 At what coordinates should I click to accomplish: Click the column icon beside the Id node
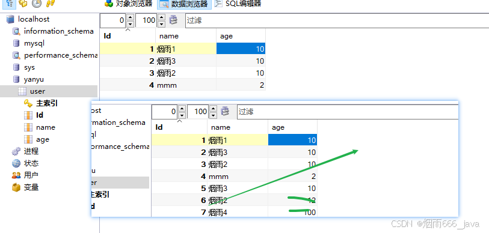pyautogui.click(x=28, y=115)
